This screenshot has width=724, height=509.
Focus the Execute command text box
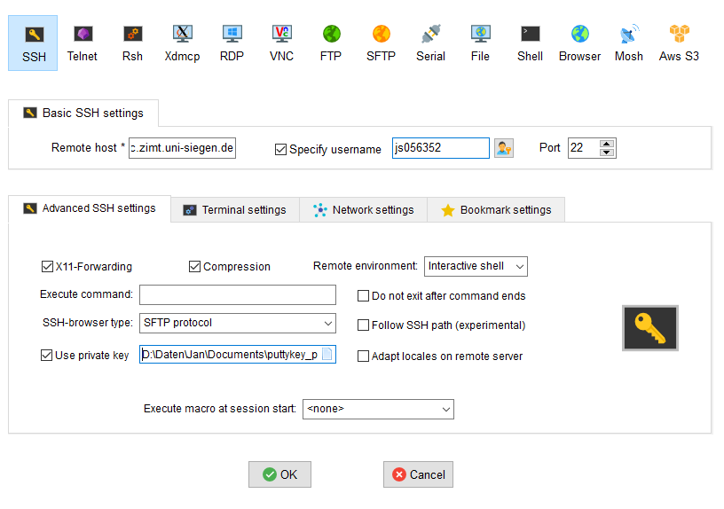(x=237, y=295)
